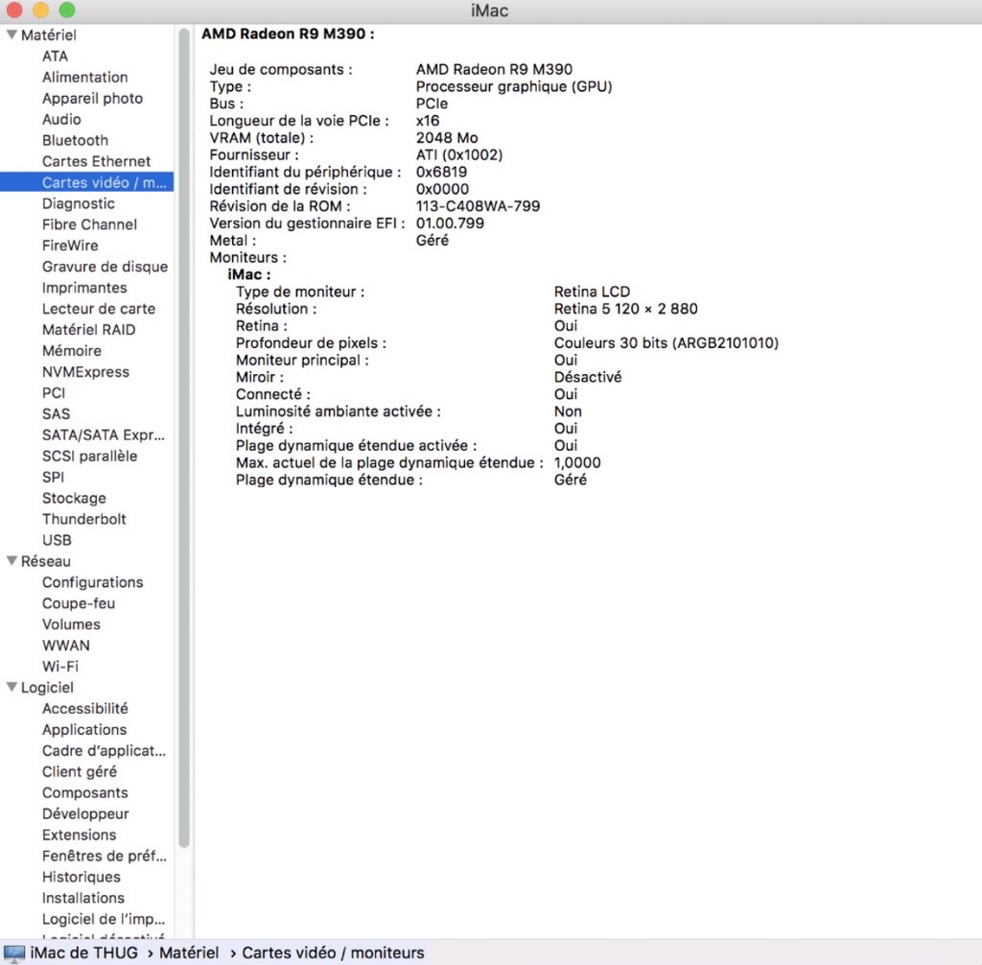
Task: Collapse the Logiciel section
Action: [x=12, y=688]
